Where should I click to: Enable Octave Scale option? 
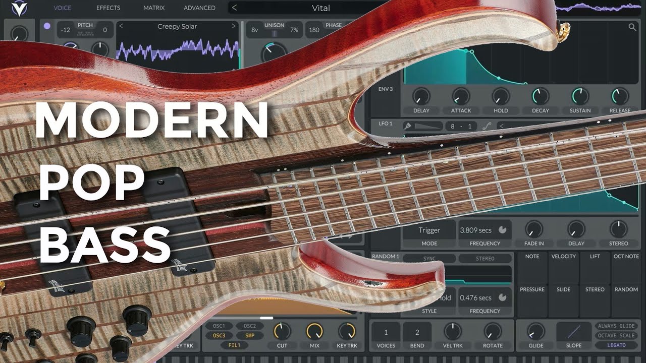click(x=616, y=336)
